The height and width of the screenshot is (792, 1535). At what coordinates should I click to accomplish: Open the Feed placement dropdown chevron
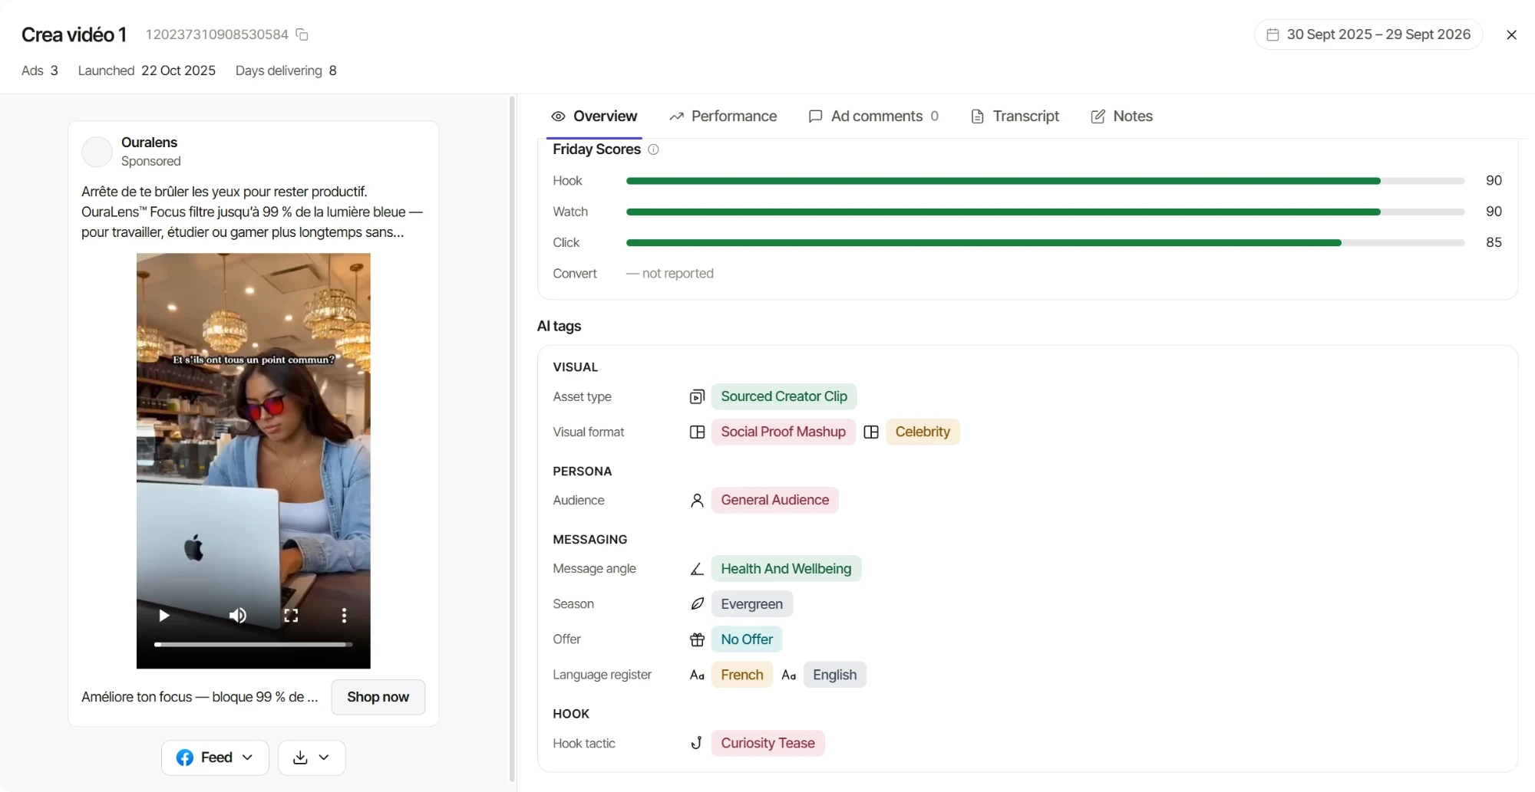coord(247,757)
